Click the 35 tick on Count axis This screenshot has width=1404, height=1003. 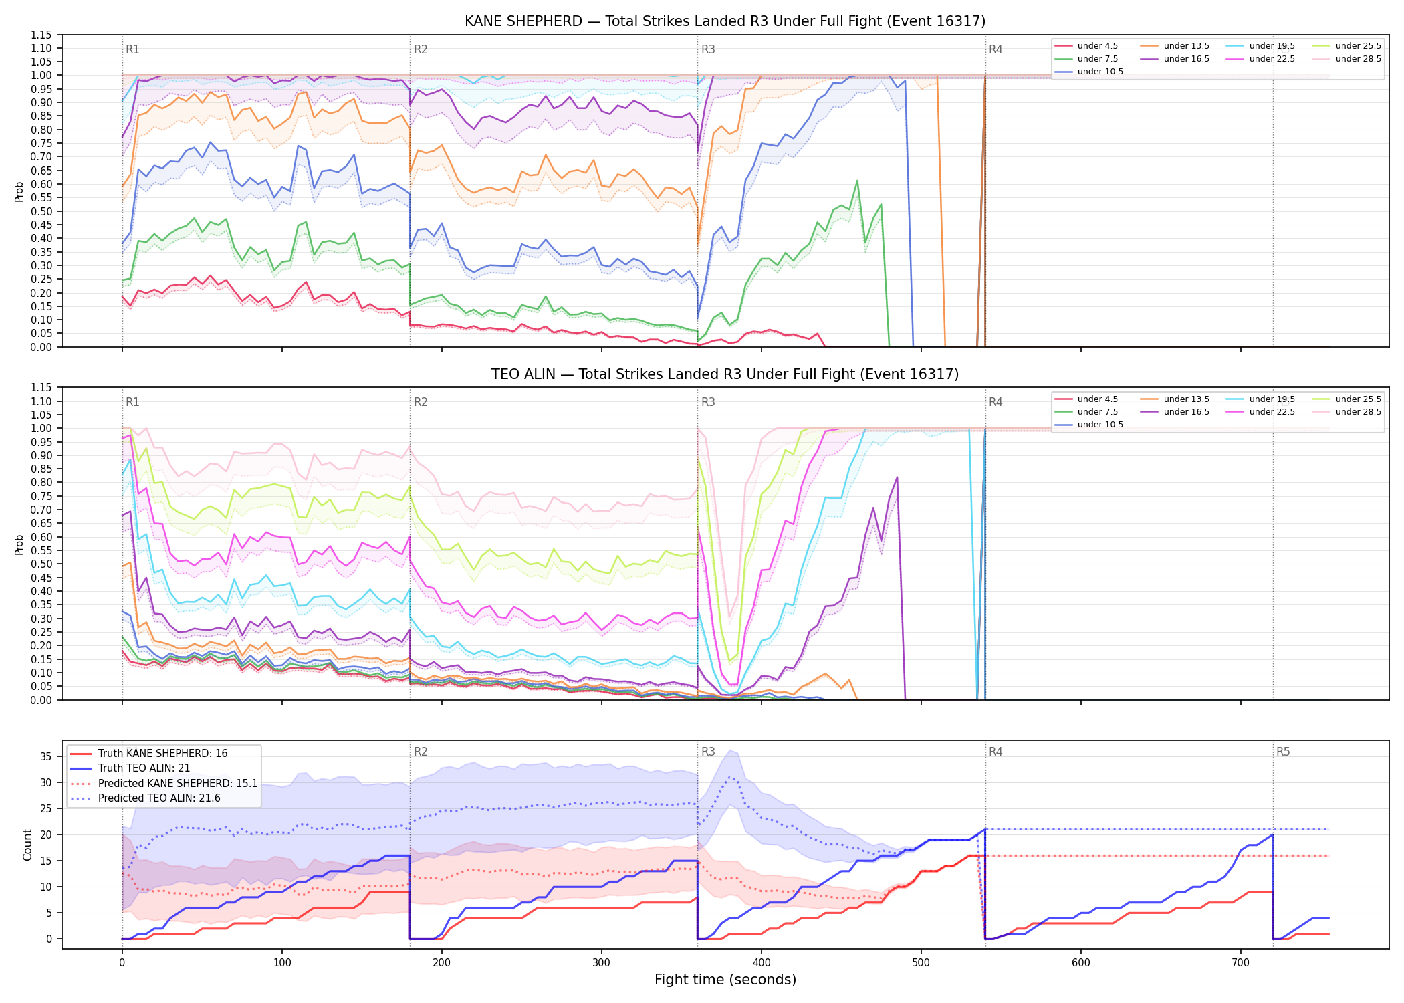pos(46,757)
